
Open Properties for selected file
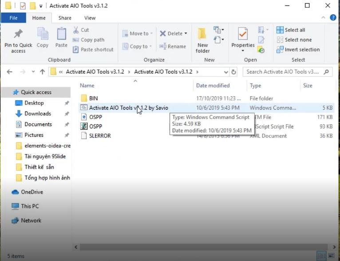(x=243, y=37)
